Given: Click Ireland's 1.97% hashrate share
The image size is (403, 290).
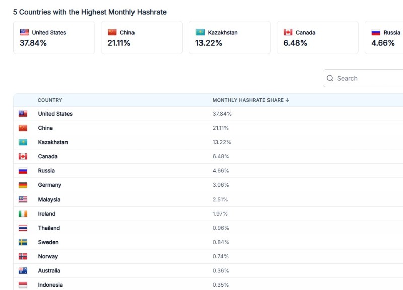Looking at the screenshot, I should (x=220, y=214).
